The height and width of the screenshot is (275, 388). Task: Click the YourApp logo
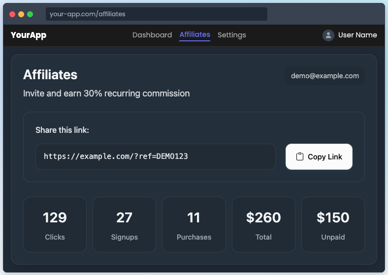(29, 35)
